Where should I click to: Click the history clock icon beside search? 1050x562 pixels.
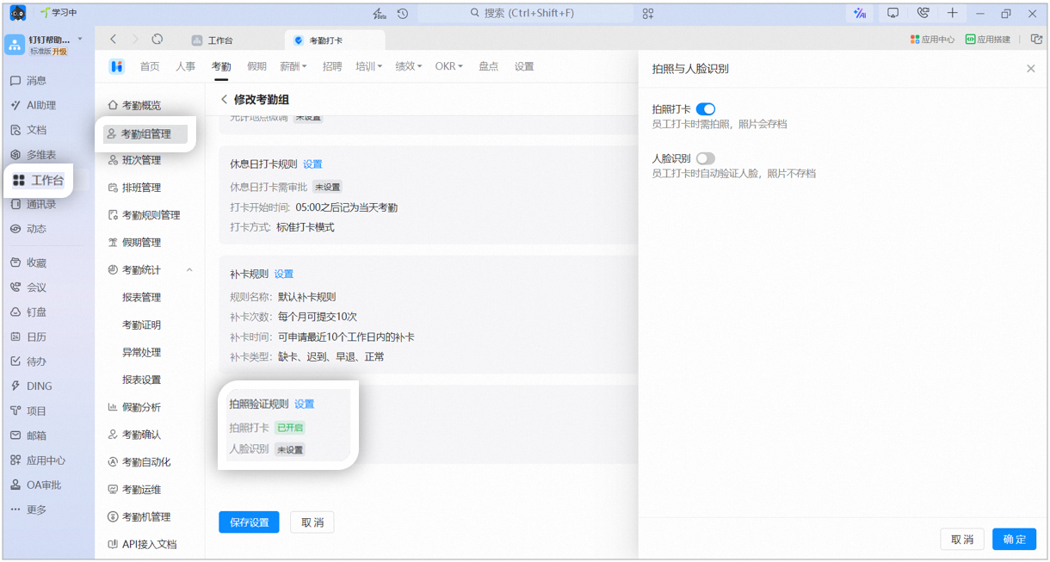(x=403, y=14)
